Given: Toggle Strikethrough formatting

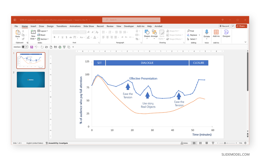Looking at the screenshot, I should (x=71, y=37).
